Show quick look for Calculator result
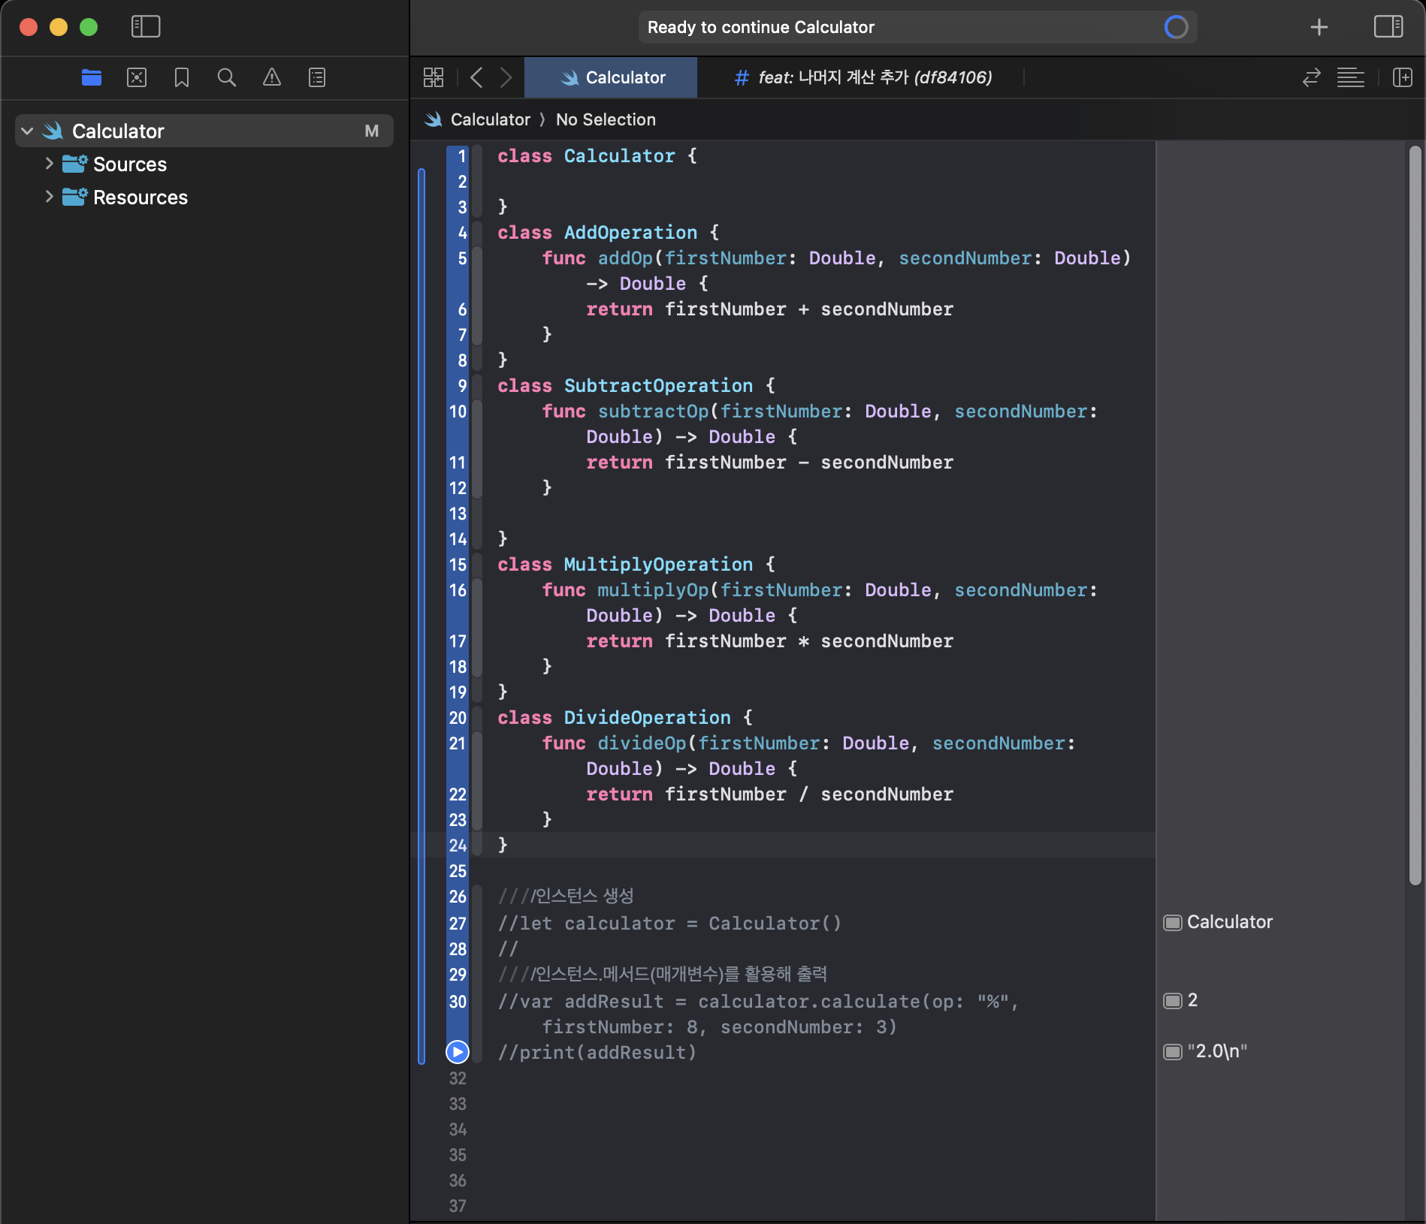Image resolution: width=1426 pixels, height=1224 pixels. click(x=1172, y=923)
